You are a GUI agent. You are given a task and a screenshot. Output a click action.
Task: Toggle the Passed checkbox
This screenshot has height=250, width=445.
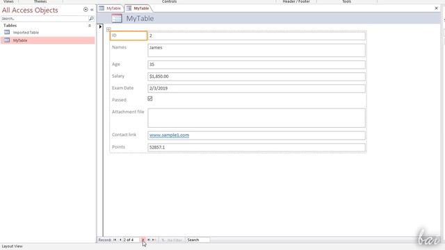tap(150, 99)
